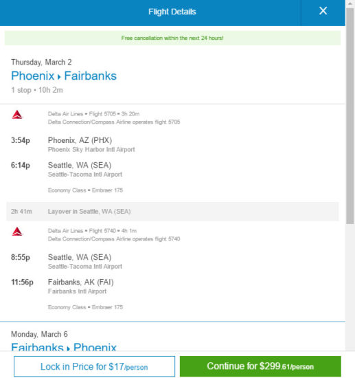Click the Delta logo for flight 5740
The image size is (355, 378).
[17, 232]
